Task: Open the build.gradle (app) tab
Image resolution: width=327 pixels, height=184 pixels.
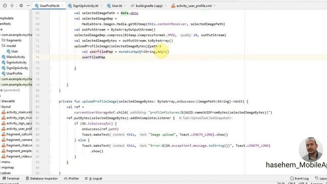Action: pyautogui.click(x=149, y=6)
